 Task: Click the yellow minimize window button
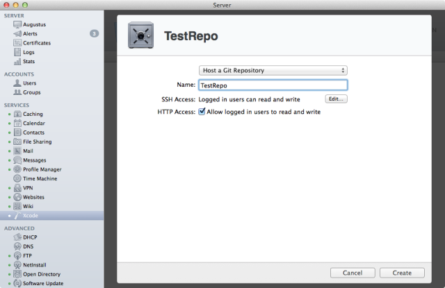pyautogui.click(x=15, y=5)
